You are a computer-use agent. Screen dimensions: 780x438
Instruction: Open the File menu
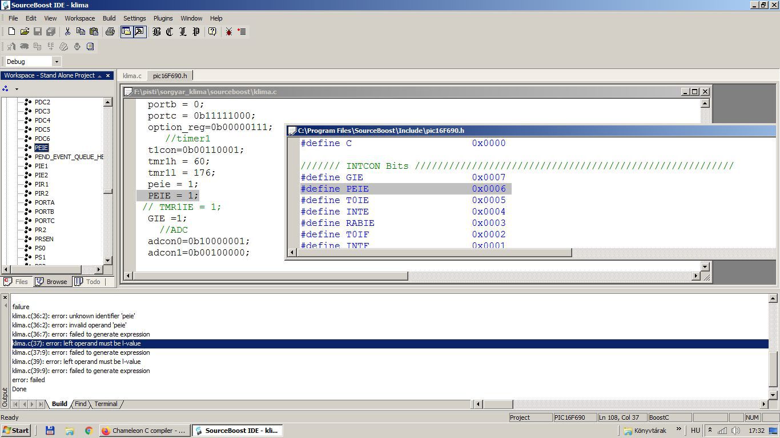click(13, 18)
